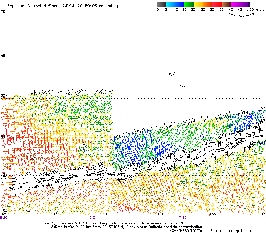Click the longitude label '-180'
The width and height of the screenshot is (266, 233).
pyautogui.click(x=4, y=214)
